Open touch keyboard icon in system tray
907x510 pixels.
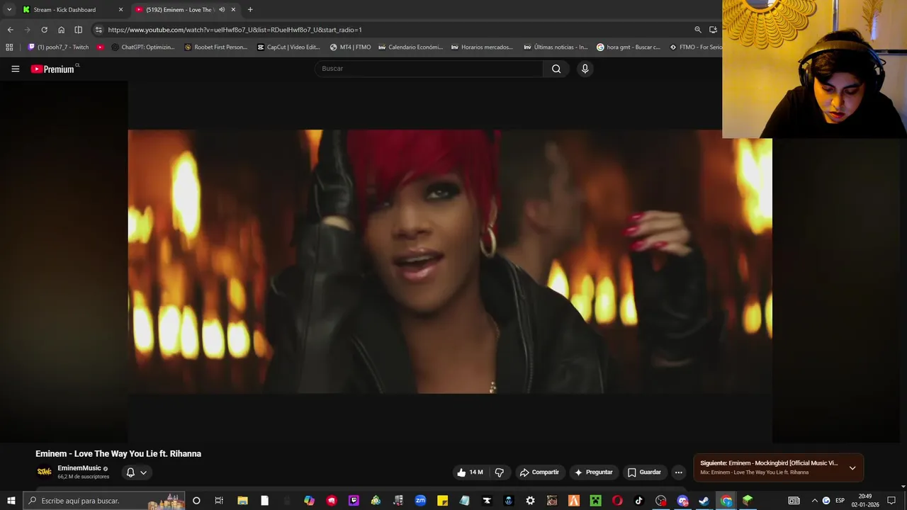point(794,501)
